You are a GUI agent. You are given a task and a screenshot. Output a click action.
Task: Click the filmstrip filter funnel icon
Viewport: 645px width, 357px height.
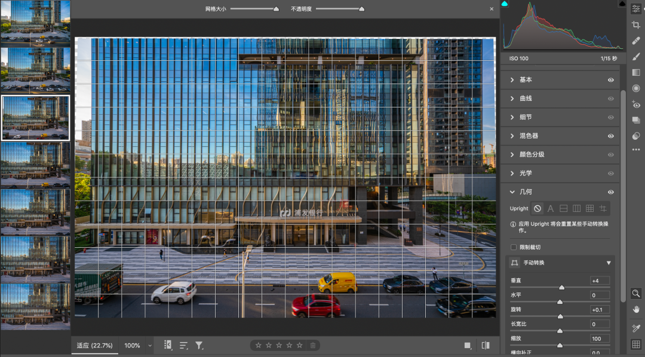199,345
